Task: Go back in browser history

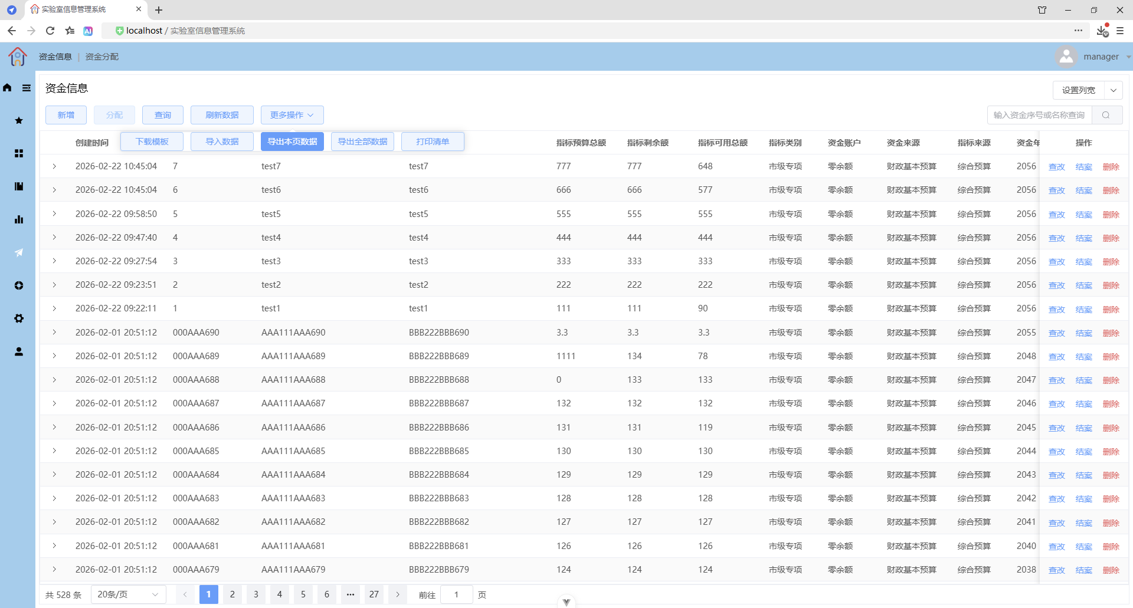Action: click(x=12, y=31)
